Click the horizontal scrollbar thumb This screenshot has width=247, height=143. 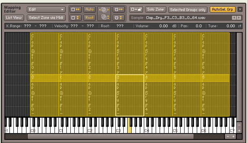pyautogui.click(x=111, y=137)
